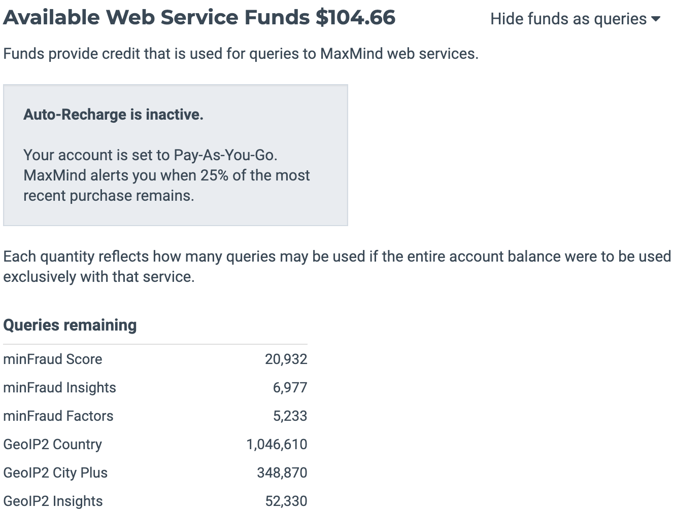Select the GeoIP2 City Plus row label
The height and width of the screenshot is (509, 676).
tap(55, 473)
